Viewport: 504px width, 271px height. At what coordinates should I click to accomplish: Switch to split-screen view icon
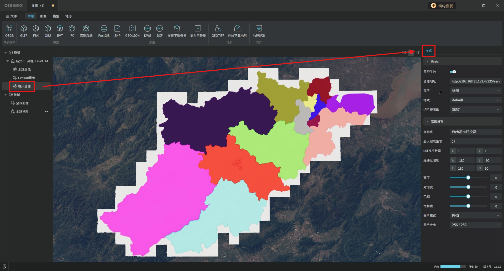pos(418,53)
